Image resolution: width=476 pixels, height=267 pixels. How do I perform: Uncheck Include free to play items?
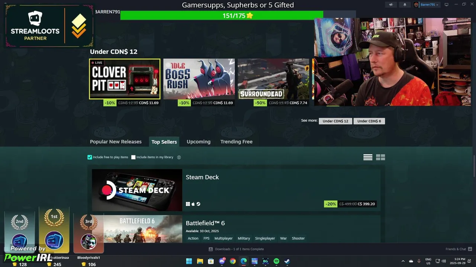(x=90, y=157)
